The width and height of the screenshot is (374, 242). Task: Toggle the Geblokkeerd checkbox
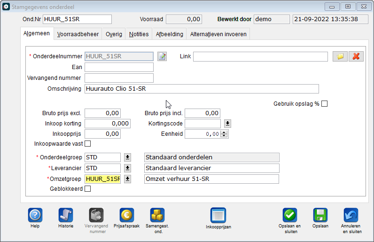point(88,189)
